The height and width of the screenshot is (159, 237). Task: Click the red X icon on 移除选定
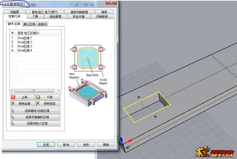click(38, 103)
